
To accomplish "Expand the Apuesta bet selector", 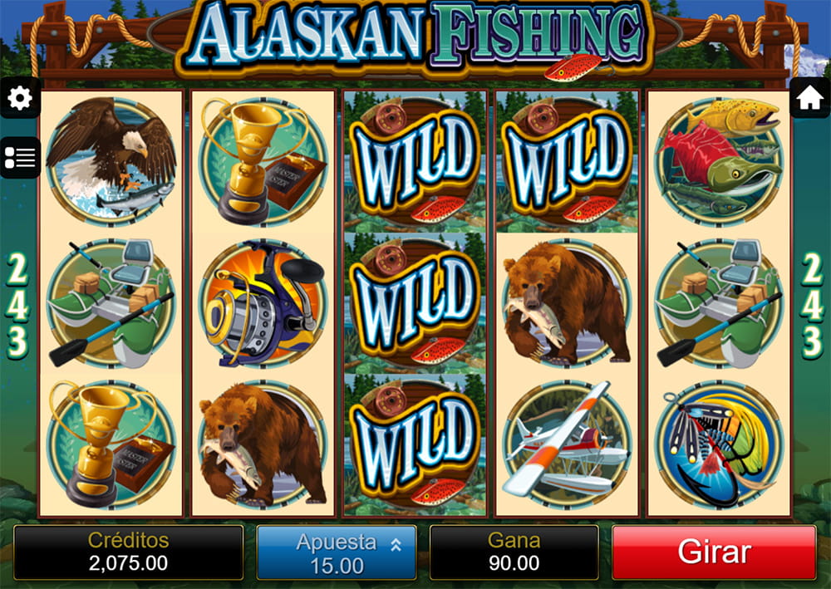I will [x=337, y=553].
